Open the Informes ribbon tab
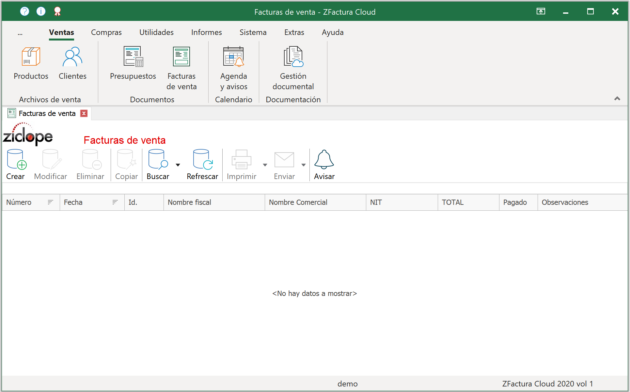The height and width of the screenshot is (392, 630). (x=206, y=32)
